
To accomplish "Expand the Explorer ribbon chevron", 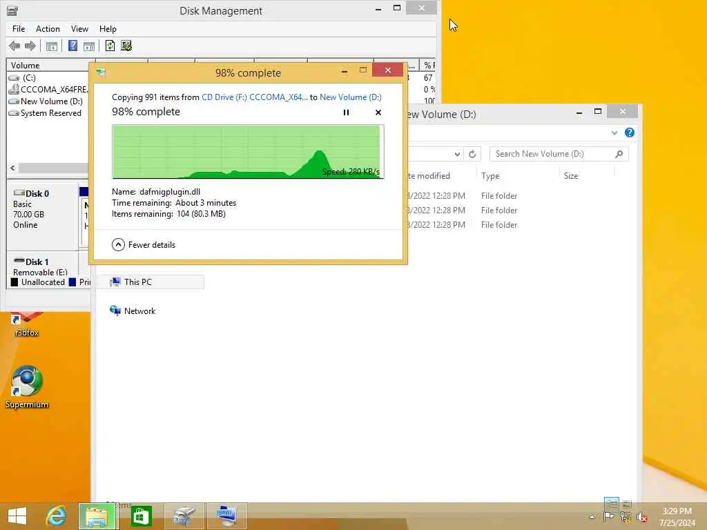I will coord(614,133).
